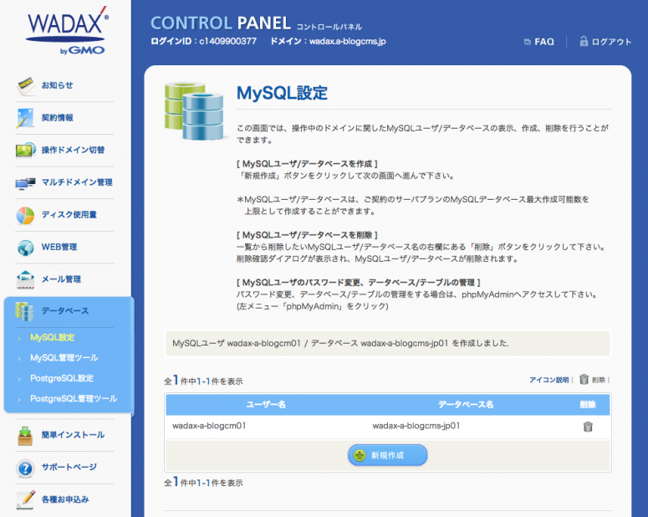Collapse the データベース sidebar section
Viewport: 648px width, 517px height.
[64, 311]
